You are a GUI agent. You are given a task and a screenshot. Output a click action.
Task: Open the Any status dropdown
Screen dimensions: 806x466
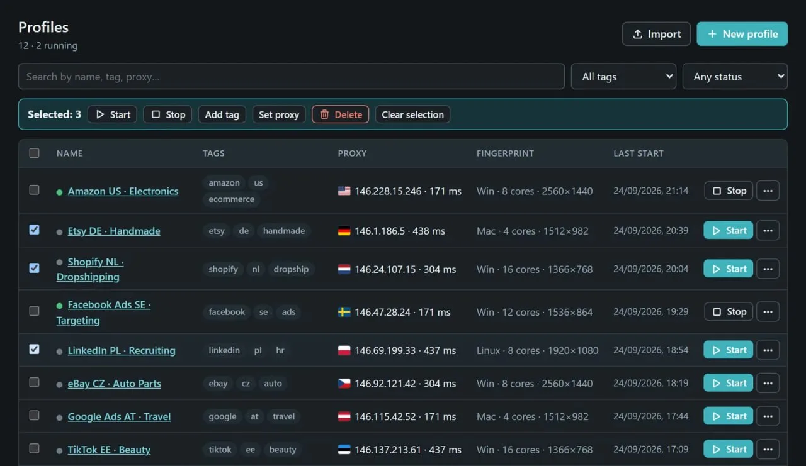coord(735,77)
